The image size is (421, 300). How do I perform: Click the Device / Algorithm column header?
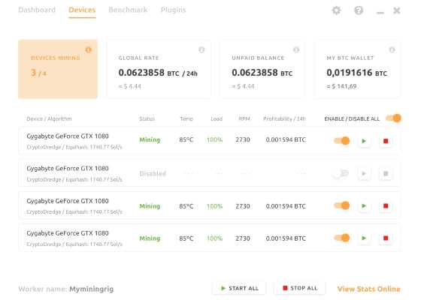49,118
